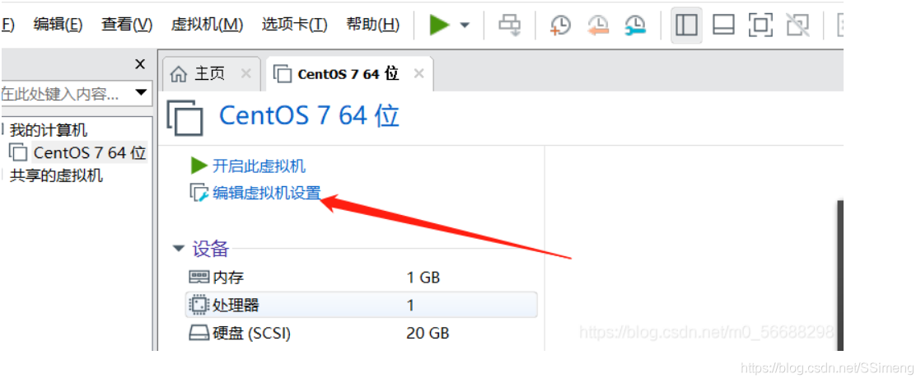Toggle the library sidebar view icon
921x383 pixels.
click(x=686, y=26)
